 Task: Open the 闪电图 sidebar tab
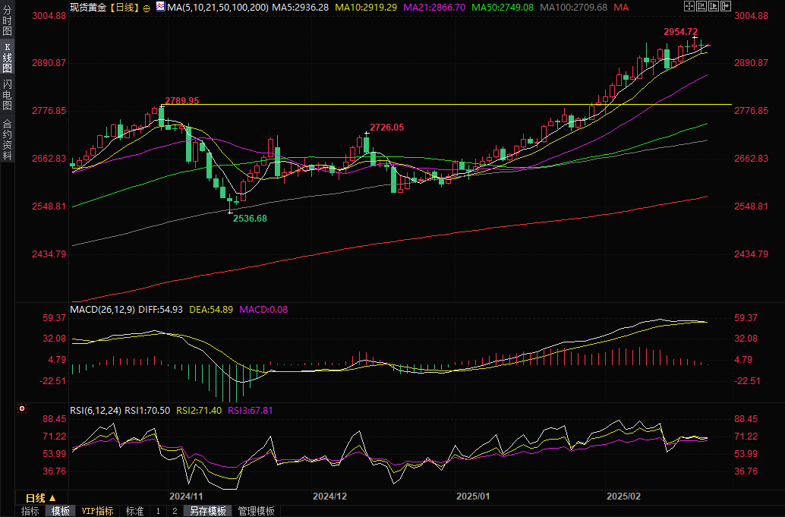pos(7,94)
